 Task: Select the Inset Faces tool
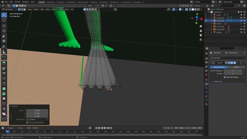[x=4, y=68]
